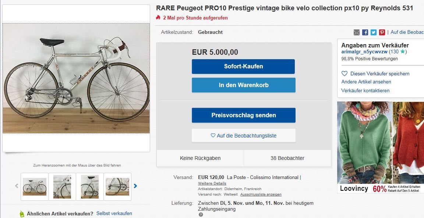Pin listing on Pinterest
This screenshot has width=424, height=218.
click(382, 32)
